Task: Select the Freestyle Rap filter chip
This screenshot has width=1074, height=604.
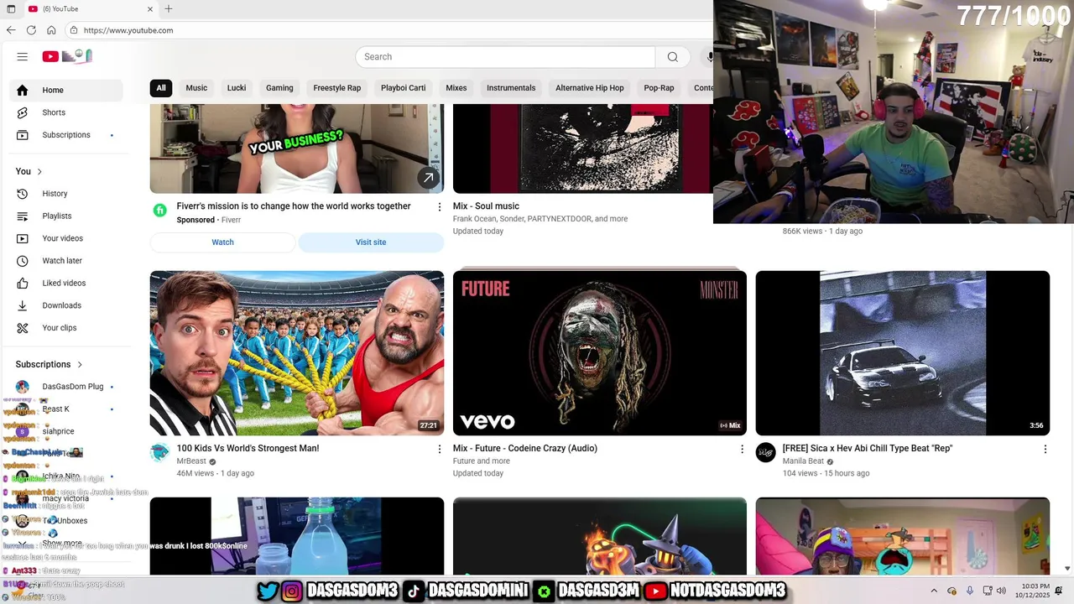Action: click(x=337, y=88)
